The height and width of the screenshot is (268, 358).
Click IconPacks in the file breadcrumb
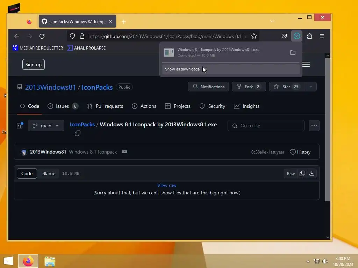tap(82, 125)
